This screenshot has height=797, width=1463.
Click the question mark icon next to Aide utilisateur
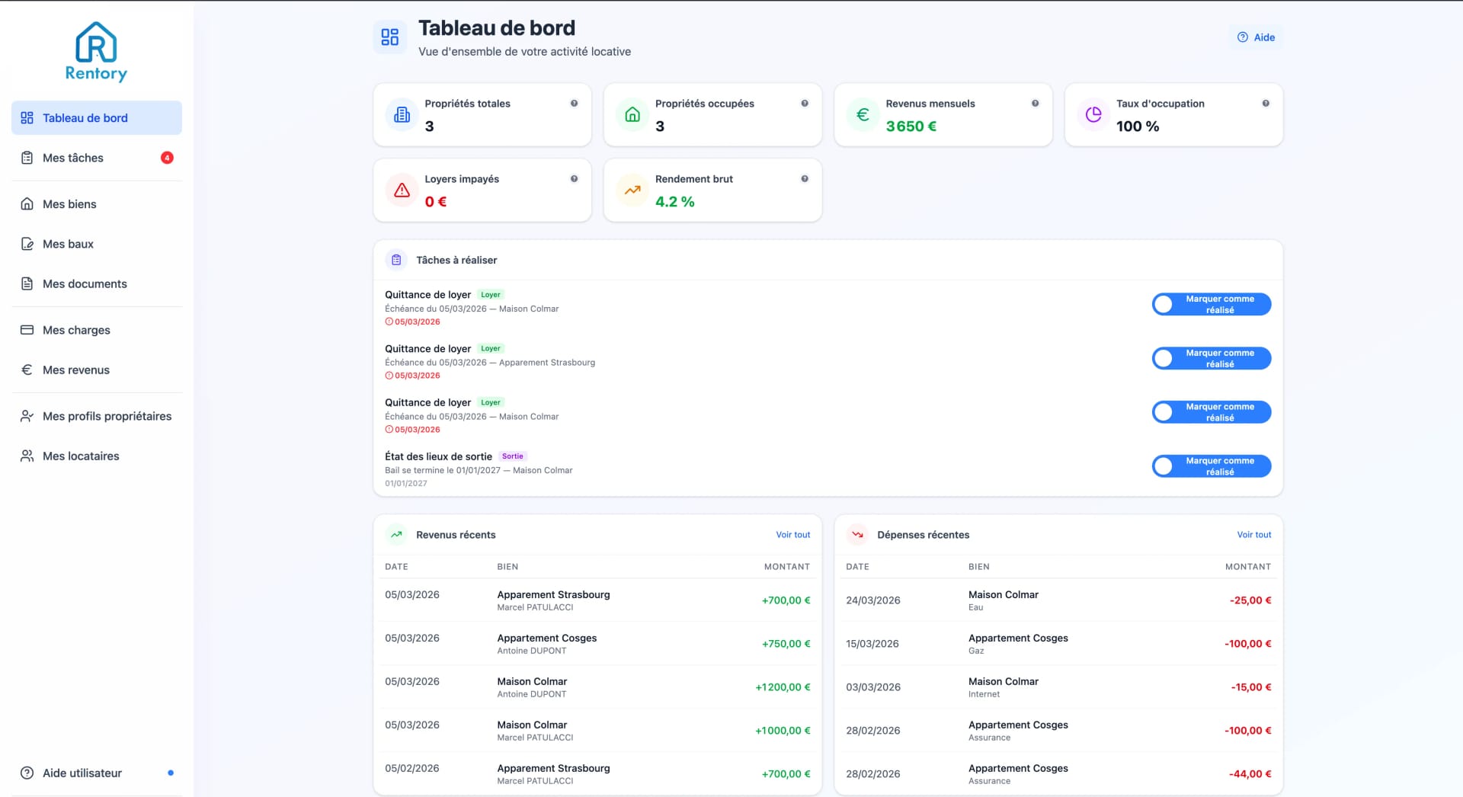pos(25,773)
